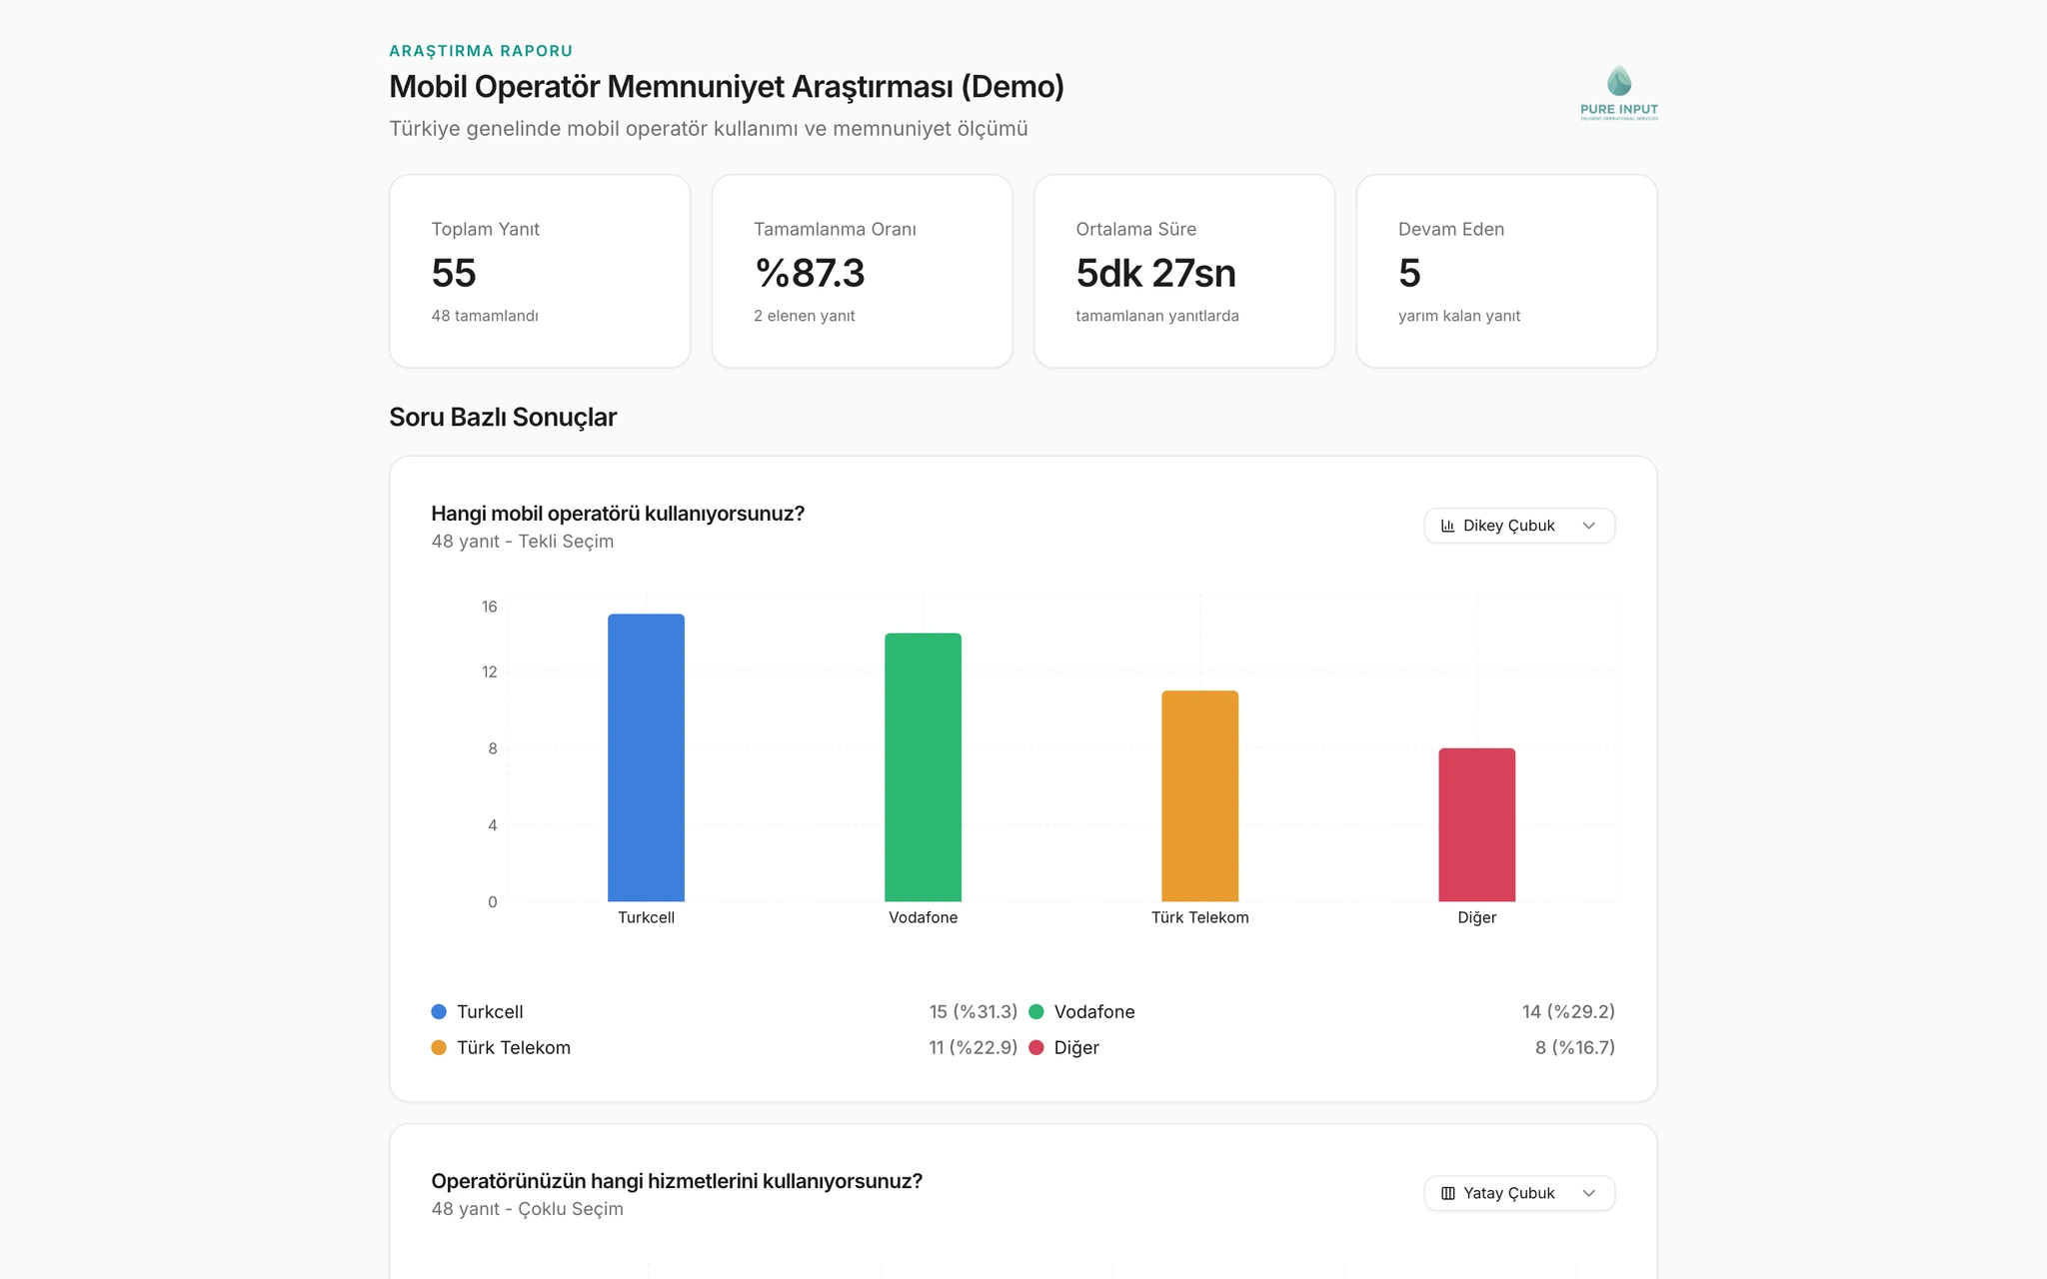Screen dimensions: 2047x1279
Task: Click the Pure Input logo
Action: [1618, 93]
